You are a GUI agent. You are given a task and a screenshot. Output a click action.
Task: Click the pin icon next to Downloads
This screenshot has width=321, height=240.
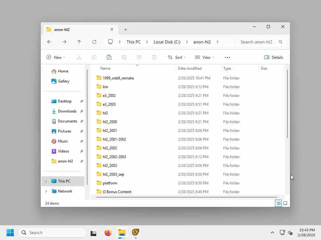coord(82,111)
